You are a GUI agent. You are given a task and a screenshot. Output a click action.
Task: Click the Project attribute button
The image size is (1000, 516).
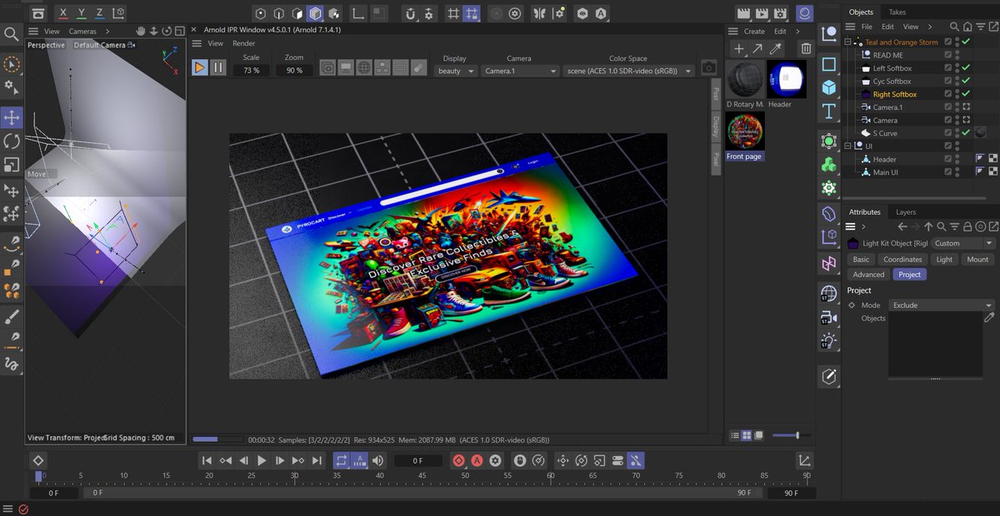[x=910, y=275]
